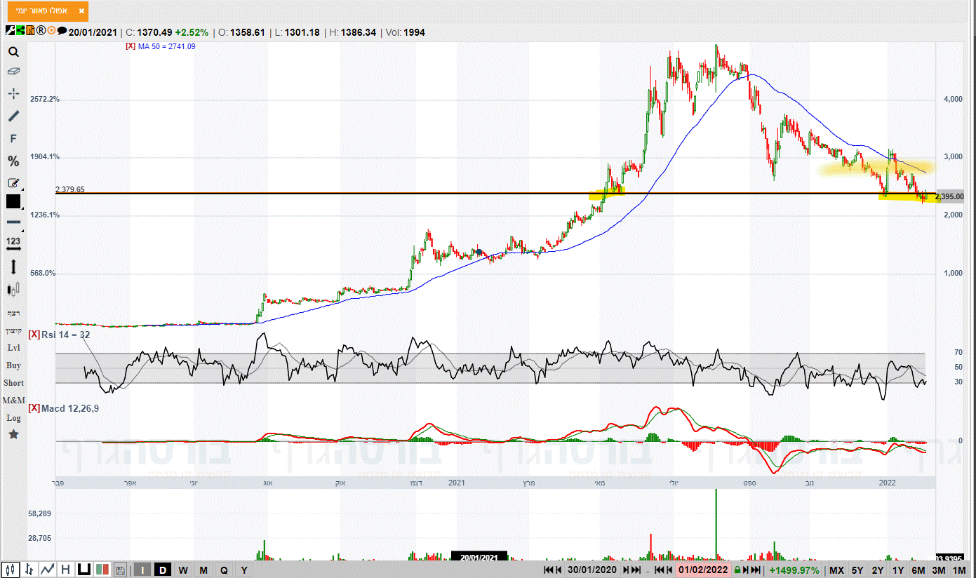Click the orange target circle icon

51,30
